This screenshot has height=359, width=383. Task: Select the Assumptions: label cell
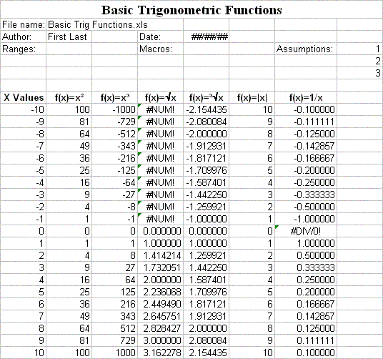point(306,49)
